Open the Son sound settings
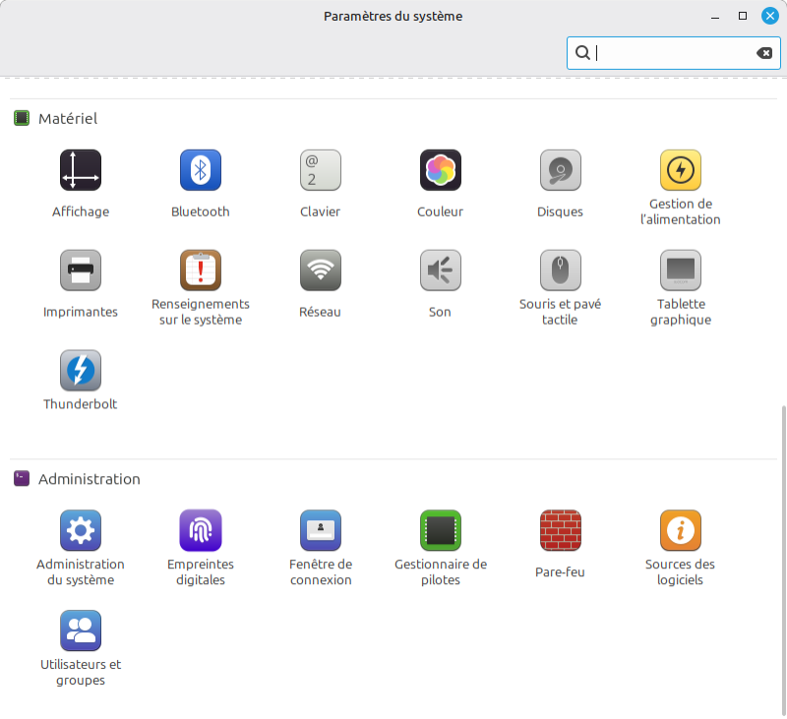 [441, 270]
